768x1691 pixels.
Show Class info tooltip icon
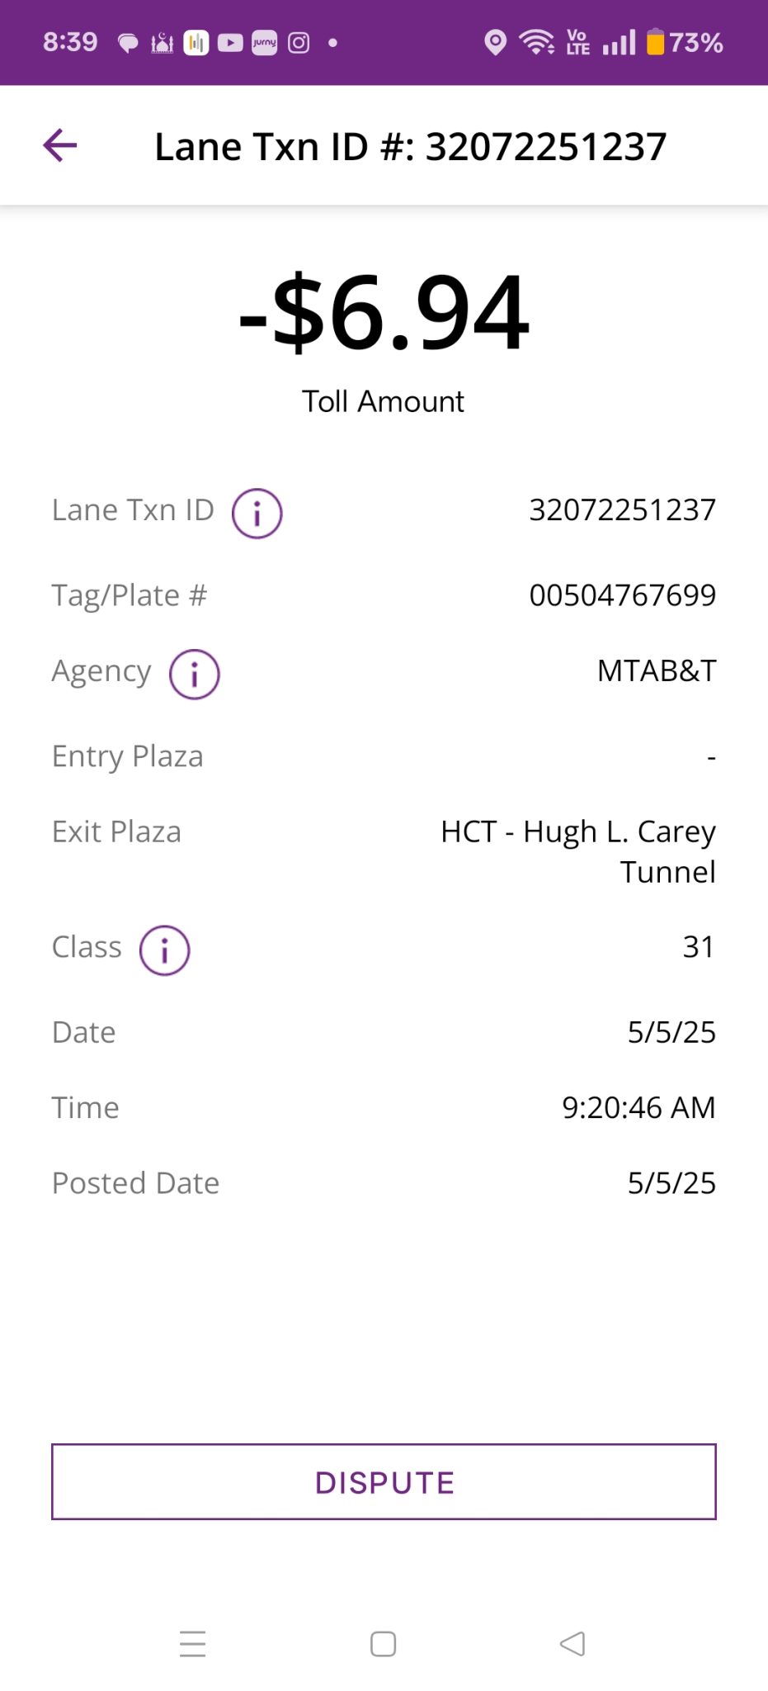pyautogui.click(x=165, y=950)
